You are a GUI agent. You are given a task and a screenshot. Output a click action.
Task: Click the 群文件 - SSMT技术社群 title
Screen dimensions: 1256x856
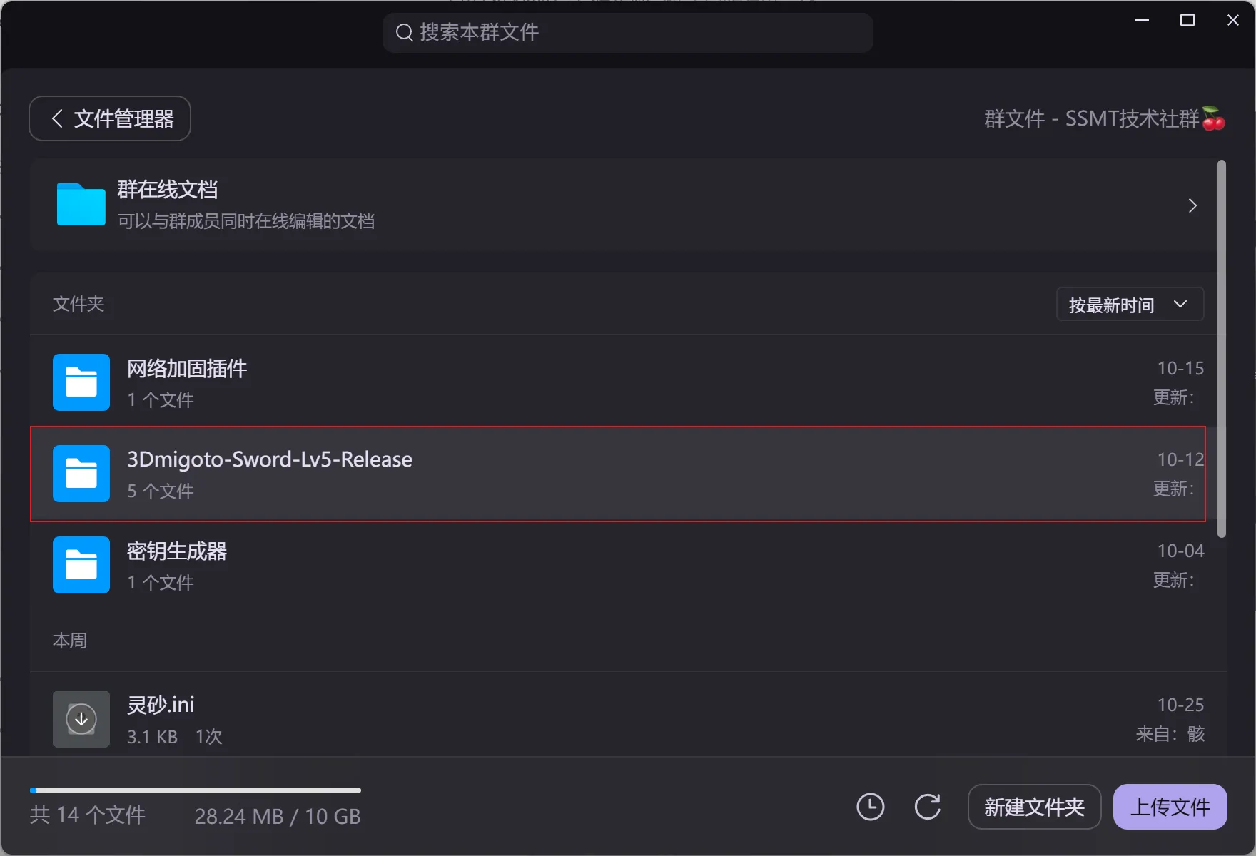[1104, 118]
